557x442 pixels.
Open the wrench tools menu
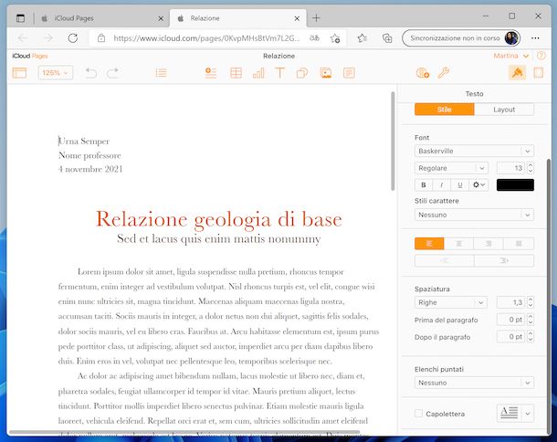444,73
